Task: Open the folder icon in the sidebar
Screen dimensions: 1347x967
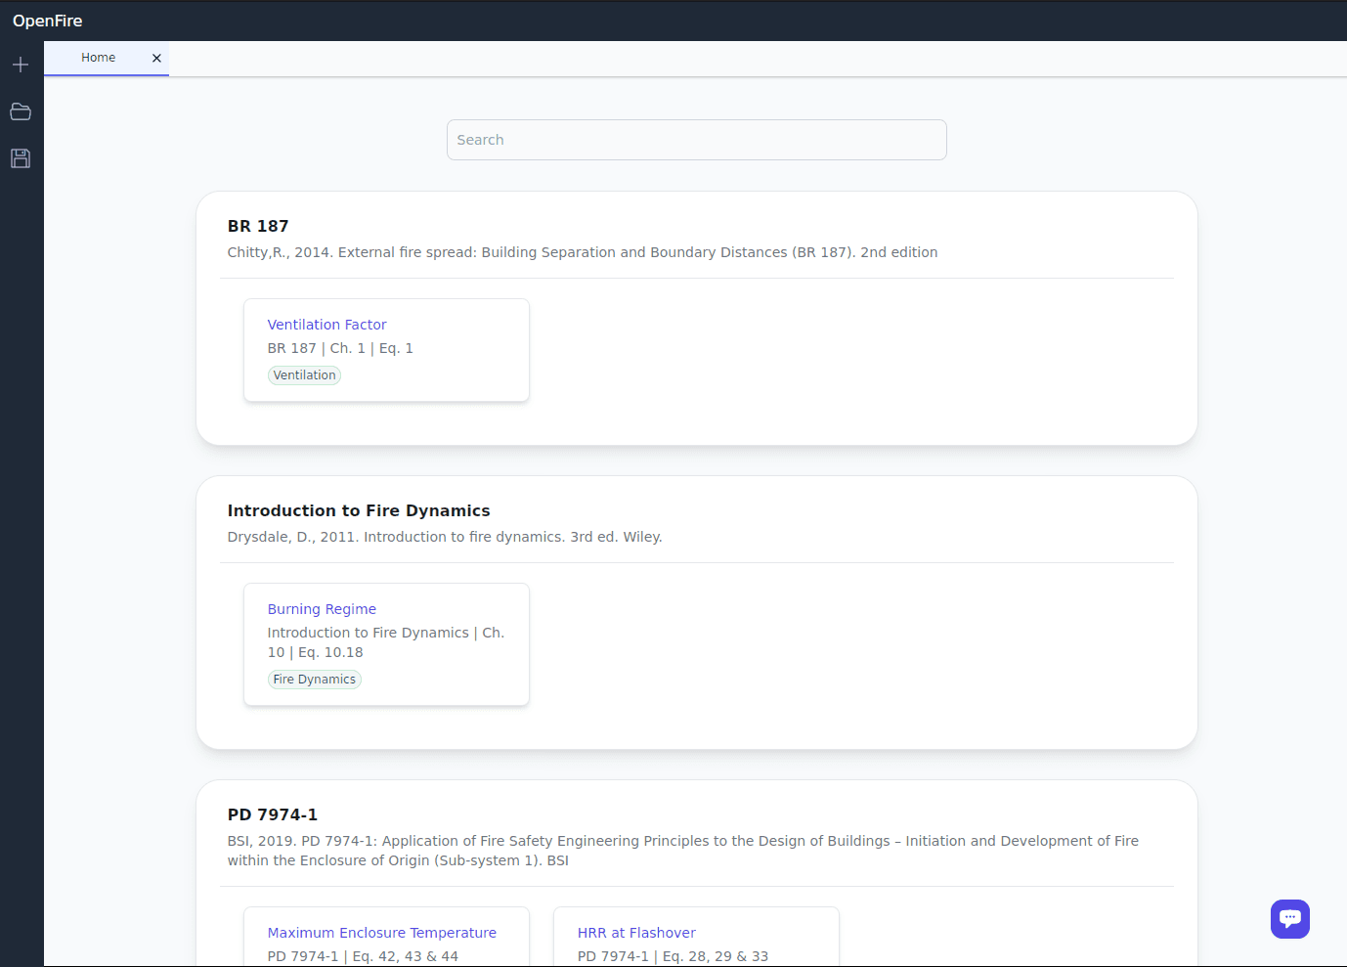Action: (21, 111)
